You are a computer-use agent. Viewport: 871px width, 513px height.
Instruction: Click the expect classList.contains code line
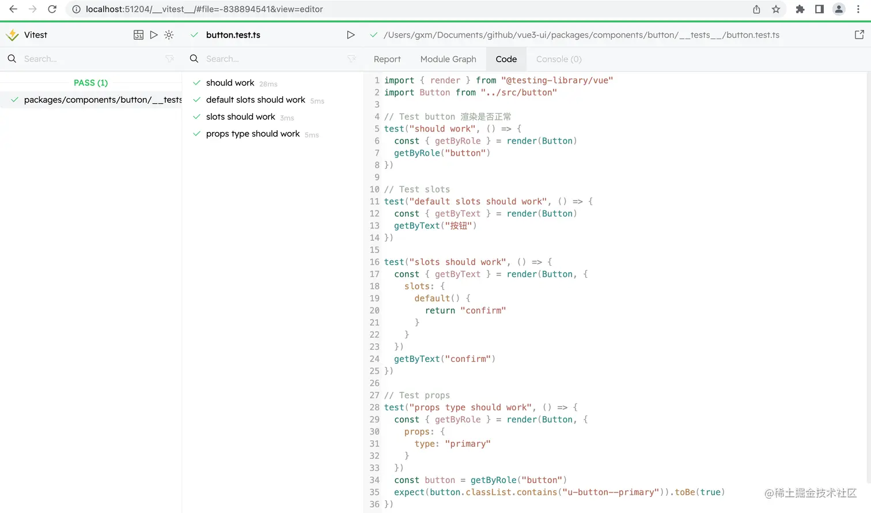(559, 492)
